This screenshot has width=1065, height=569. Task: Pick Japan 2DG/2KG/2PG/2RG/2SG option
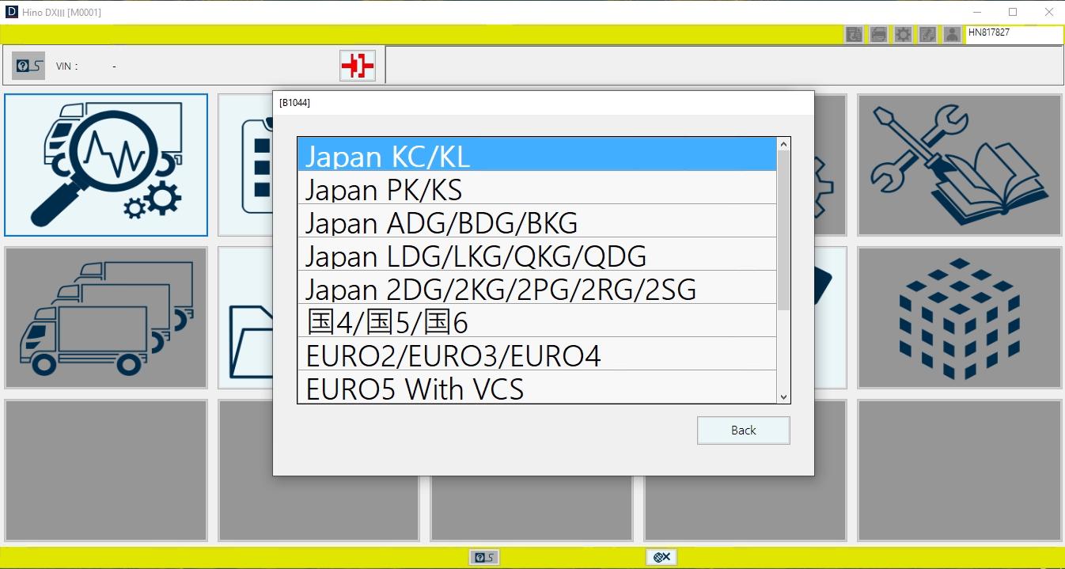click(537, 287)
